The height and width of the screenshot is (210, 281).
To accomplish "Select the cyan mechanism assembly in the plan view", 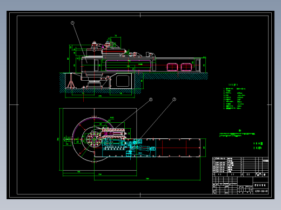I will [x=129, y=148].
